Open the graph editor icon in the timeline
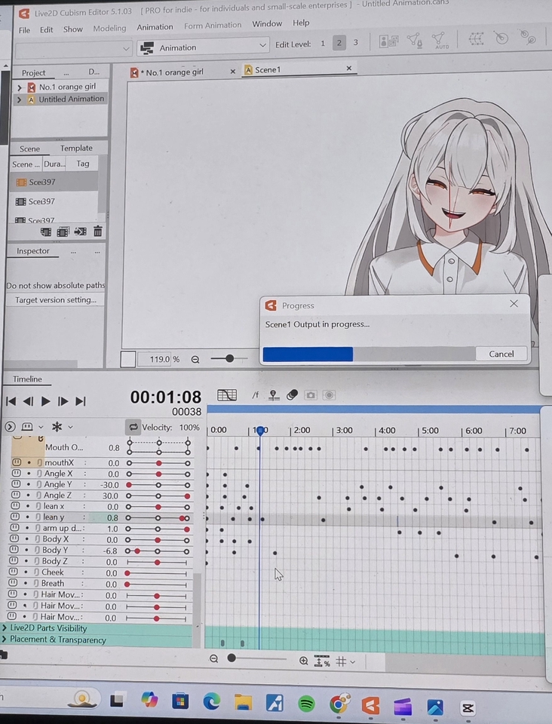 (x=226, y=395)
